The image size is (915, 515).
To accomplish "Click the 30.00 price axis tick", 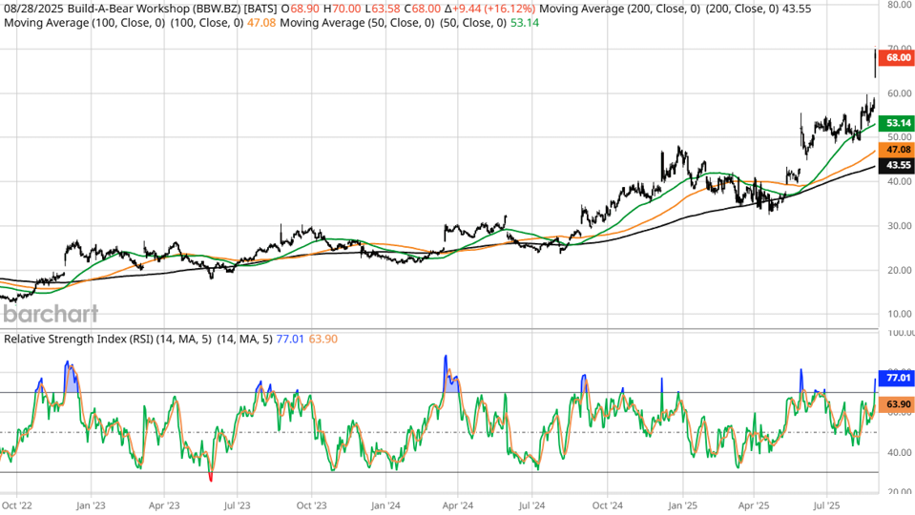I will pyautogui.click(x=899, y=226).
